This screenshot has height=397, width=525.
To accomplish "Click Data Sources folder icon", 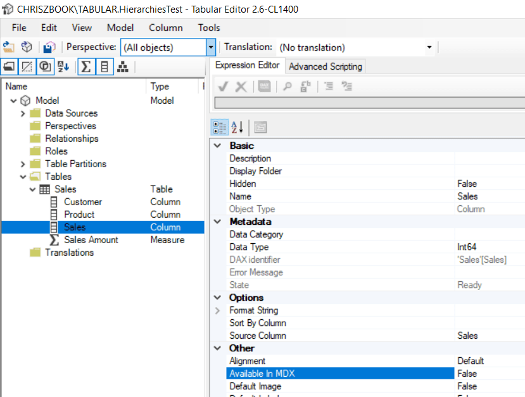I will pyautogui.click(x=35, y=113).
